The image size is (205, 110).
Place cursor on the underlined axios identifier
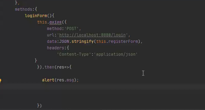(55, 22)
